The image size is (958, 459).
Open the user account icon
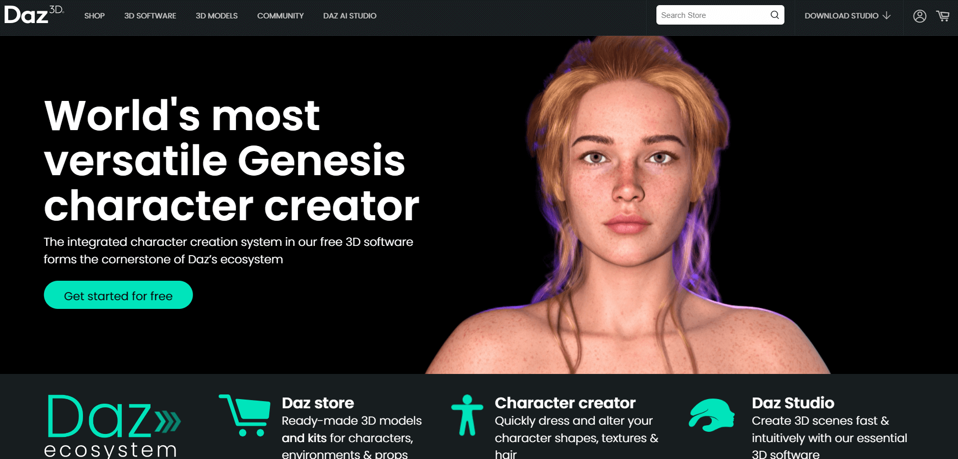(920, 16)
